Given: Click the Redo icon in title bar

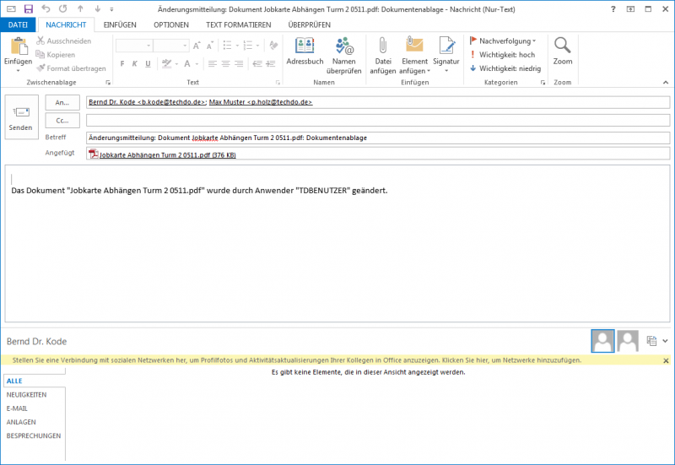Looking at the screenshot, I should pos(62,8).
